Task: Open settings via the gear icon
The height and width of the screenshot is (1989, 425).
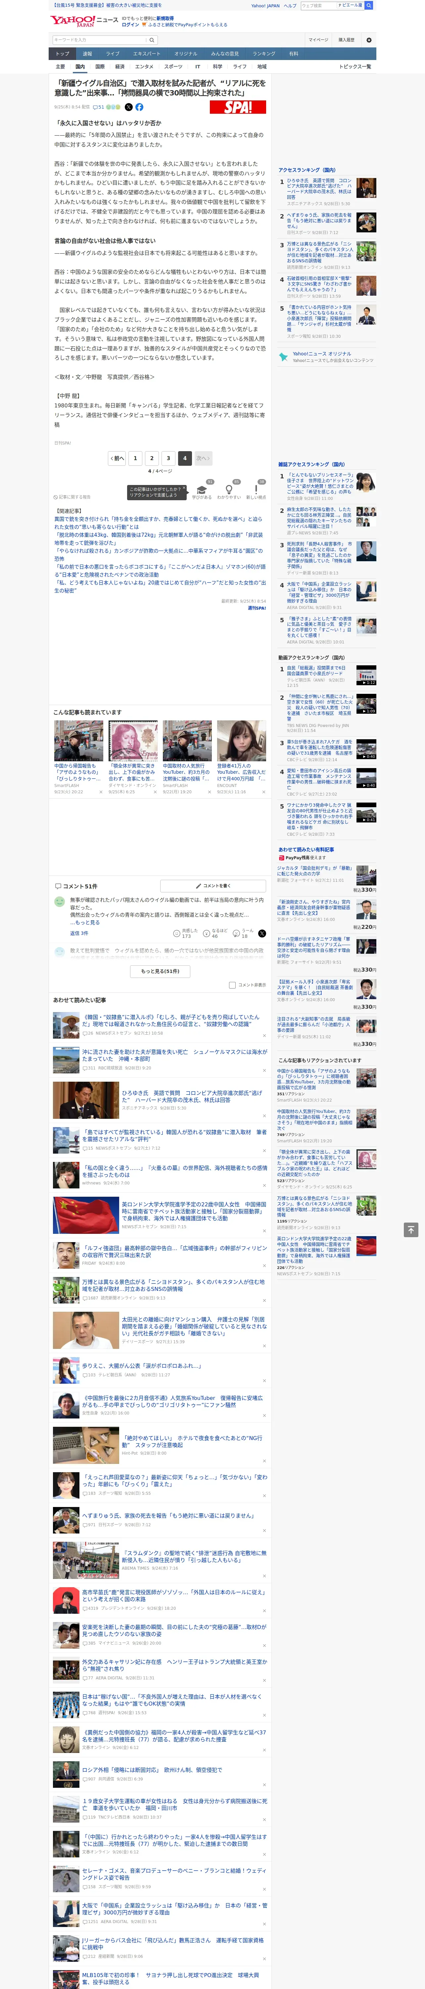Action: pyautogui.click(x=369, y=39)
